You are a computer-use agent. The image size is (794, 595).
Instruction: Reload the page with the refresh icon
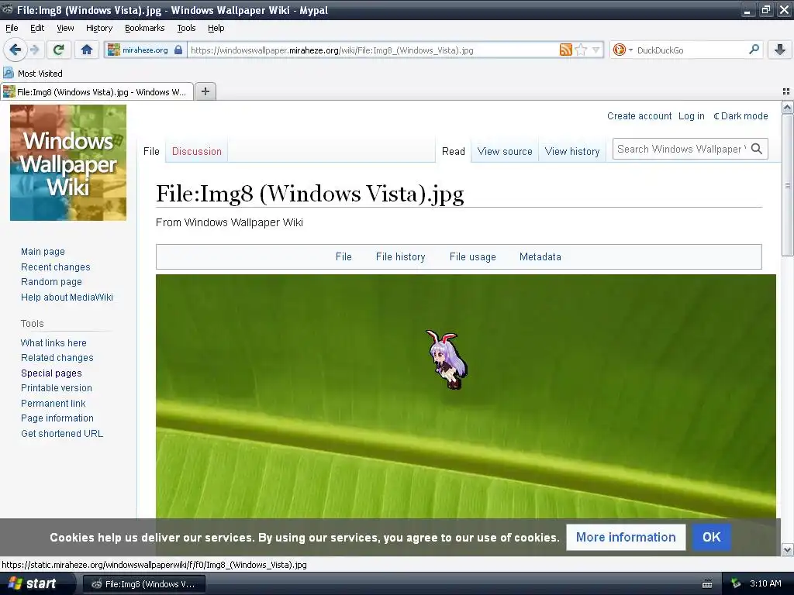(59, 50)
